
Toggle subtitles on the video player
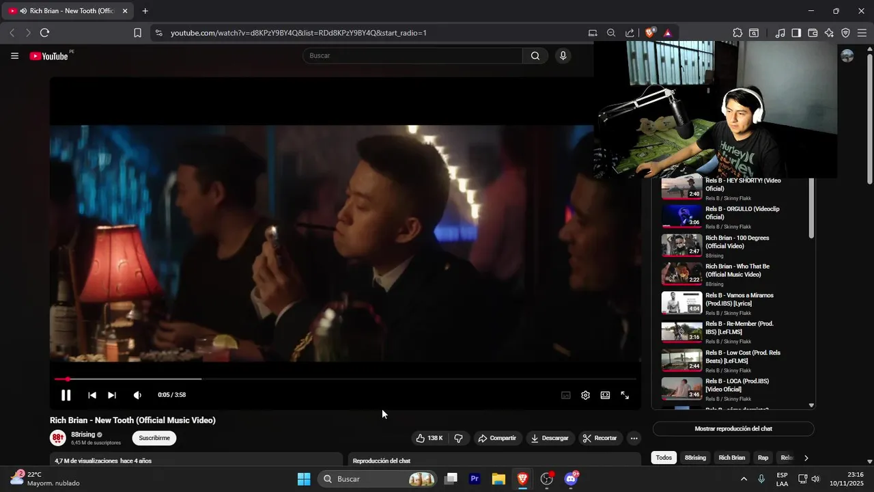click(565, 395)
